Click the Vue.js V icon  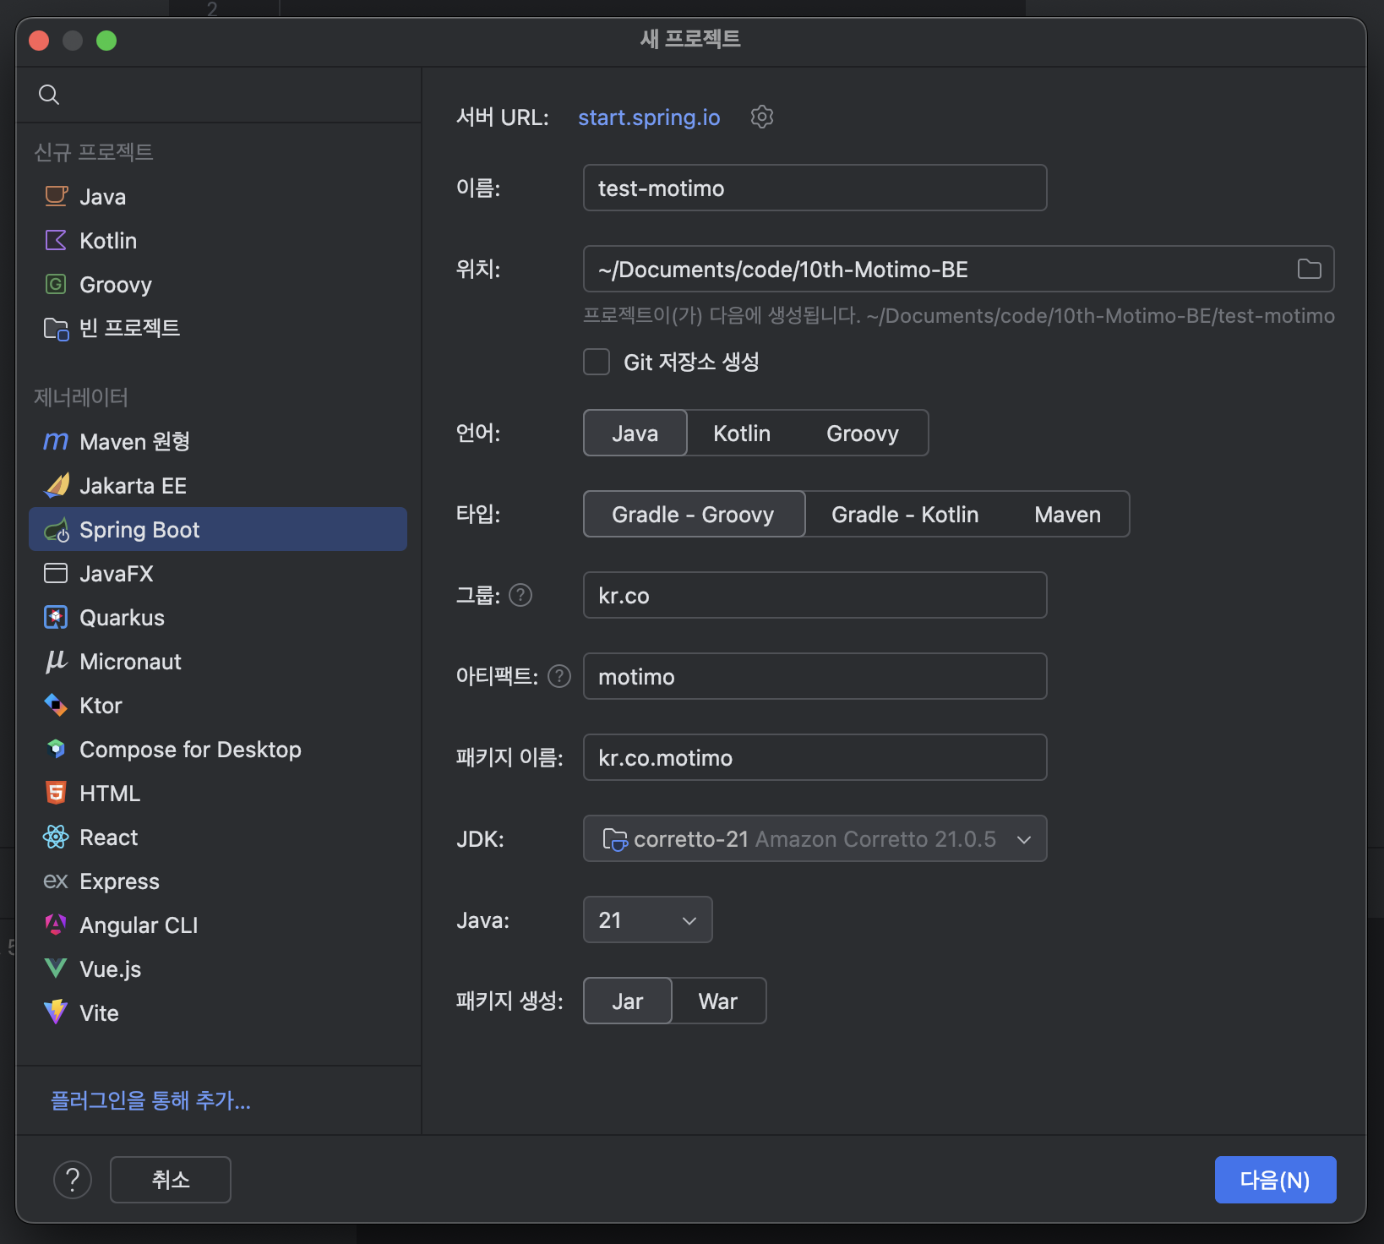pos(56,968)
